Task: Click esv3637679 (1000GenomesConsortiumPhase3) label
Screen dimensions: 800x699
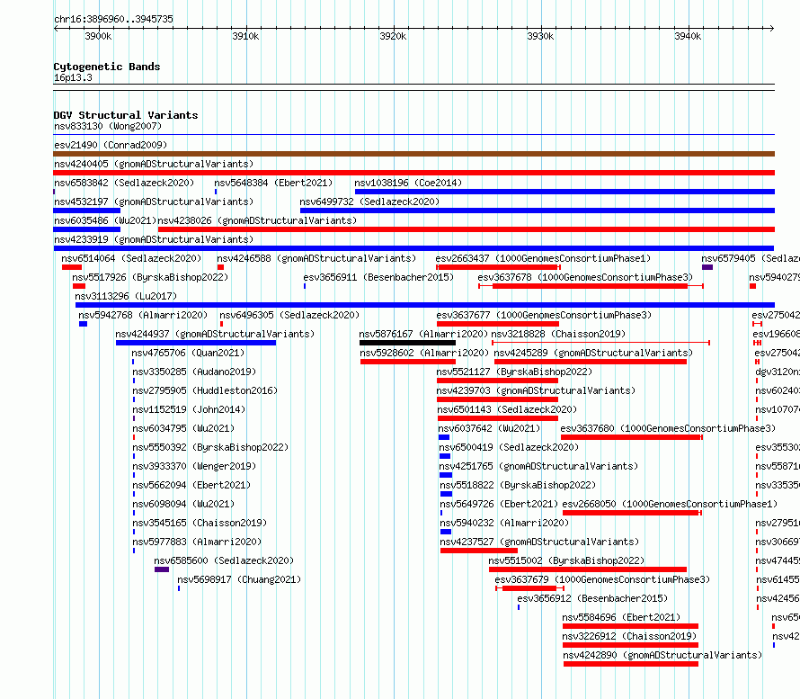Action: click(602, 579)
